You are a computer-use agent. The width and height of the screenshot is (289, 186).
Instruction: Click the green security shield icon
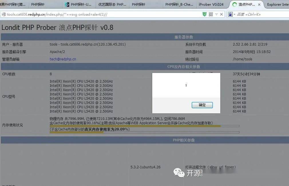coord(205,14)
